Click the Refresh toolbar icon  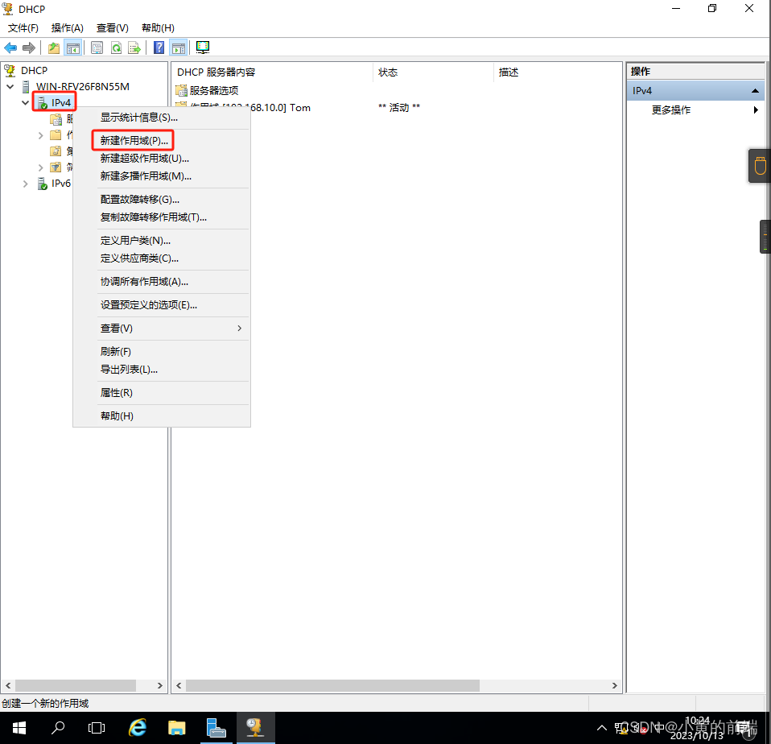[116, 48]
